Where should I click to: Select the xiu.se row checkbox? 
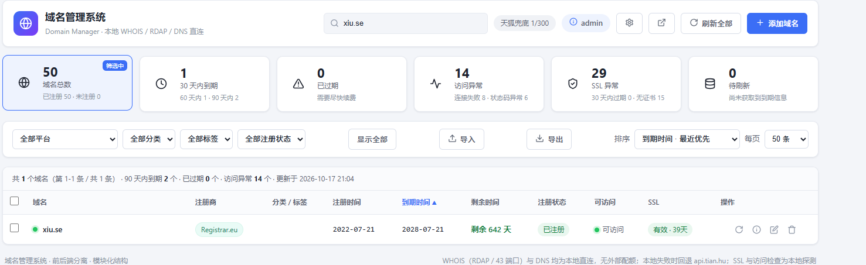pos(15,228)
